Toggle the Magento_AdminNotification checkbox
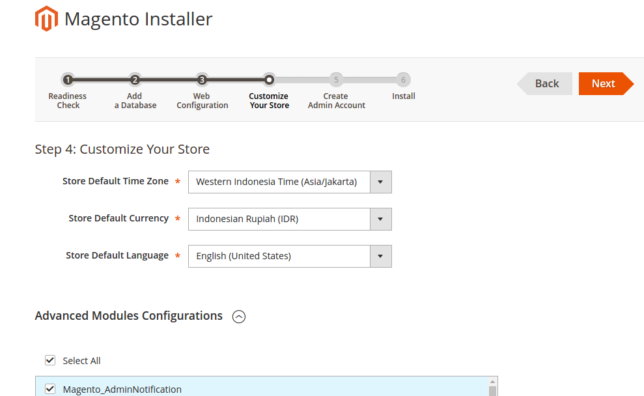Image resolution: width=644 pixels, height=396 pixels. (50, 389)
